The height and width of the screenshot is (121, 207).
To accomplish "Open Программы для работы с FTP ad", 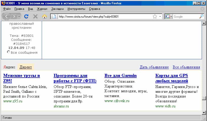I will click(x=75, y=78).
